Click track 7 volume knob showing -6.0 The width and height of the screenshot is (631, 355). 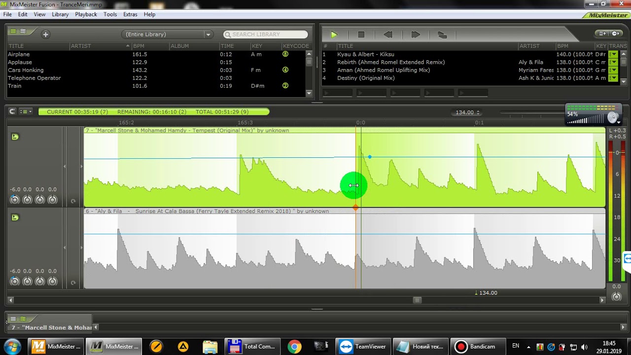pos(14,200)
